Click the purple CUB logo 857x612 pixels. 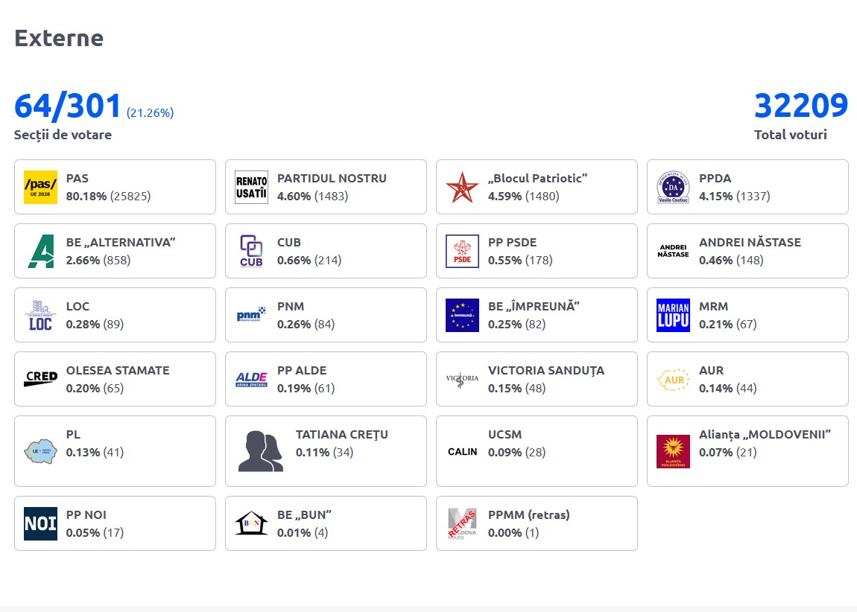pyautogui.click(x=251, y=251)
